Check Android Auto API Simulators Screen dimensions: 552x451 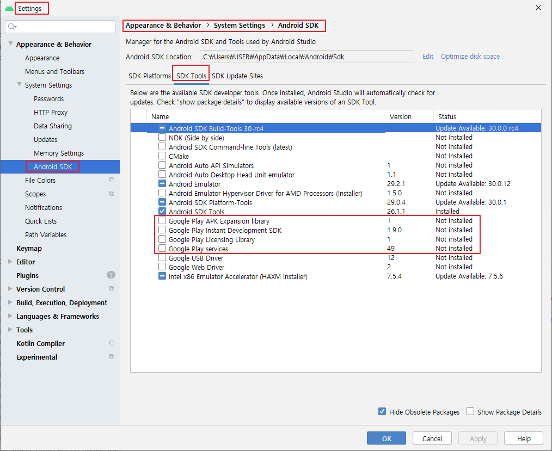[x=162, y=165]
